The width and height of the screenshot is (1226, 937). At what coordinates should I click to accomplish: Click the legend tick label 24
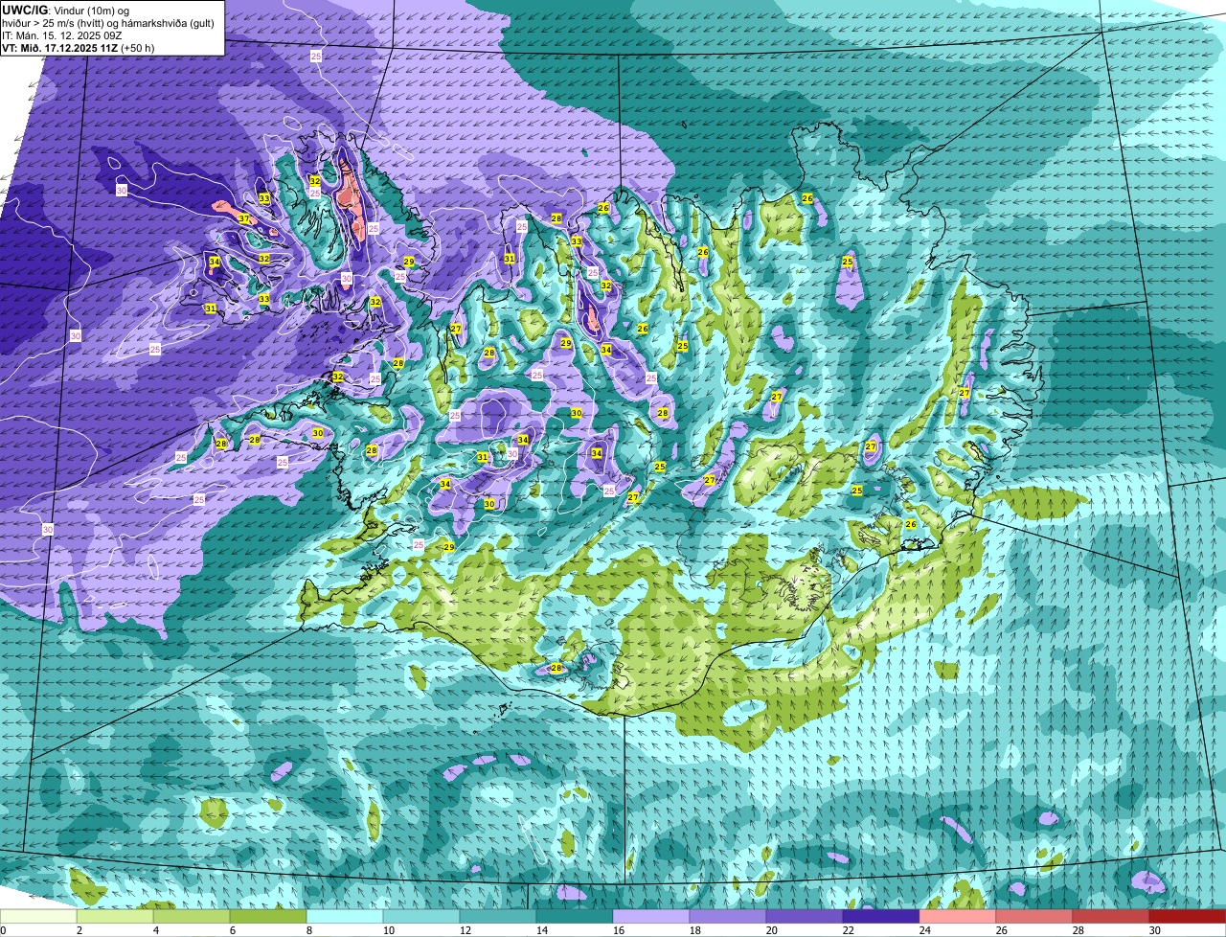click(925, 930)
